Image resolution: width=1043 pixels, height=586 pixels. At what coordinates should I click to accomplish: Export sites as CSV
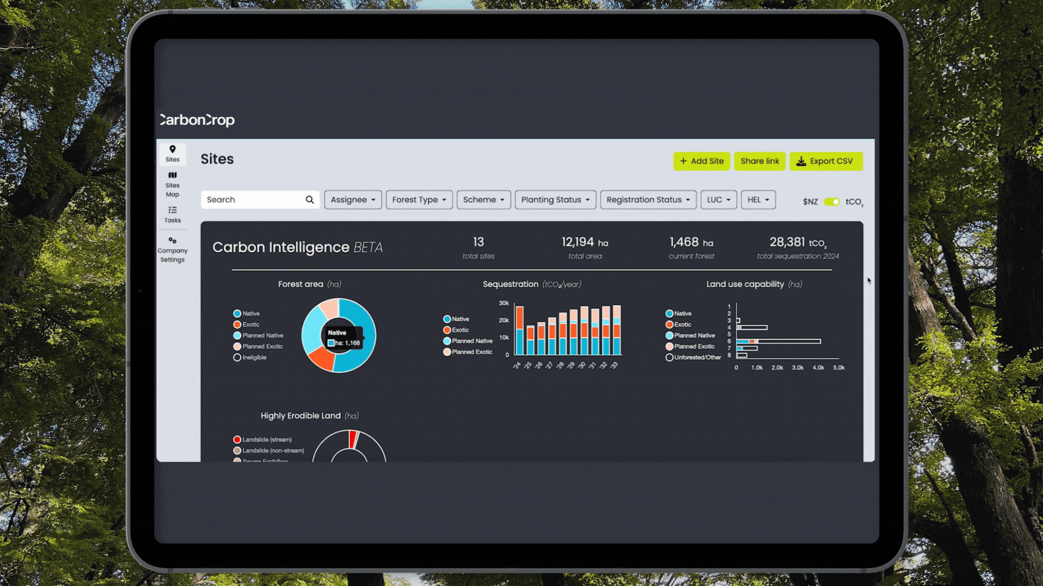(x=826, y=161)
